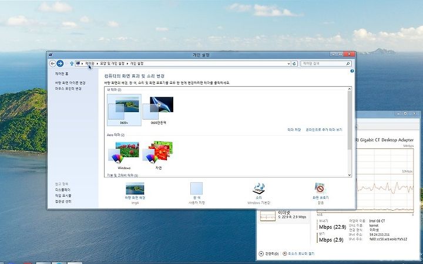Image resolution: width=423 pixels, height=264 pixels.
Task: Refresh the address bar location
Action: 294,63
